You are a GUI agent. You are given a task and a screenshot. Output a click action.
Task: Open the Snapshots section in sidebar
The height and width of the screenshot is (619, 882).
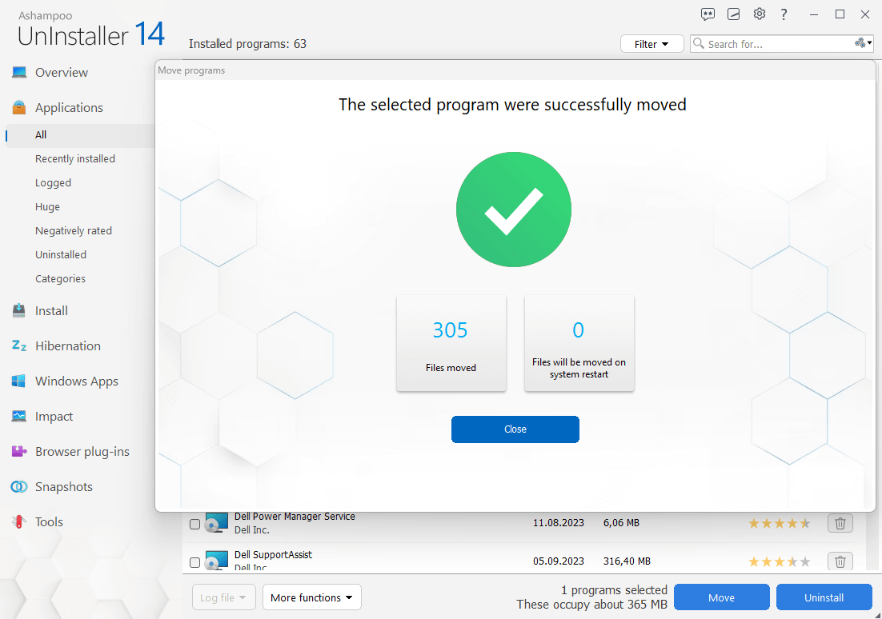(63, 487)
